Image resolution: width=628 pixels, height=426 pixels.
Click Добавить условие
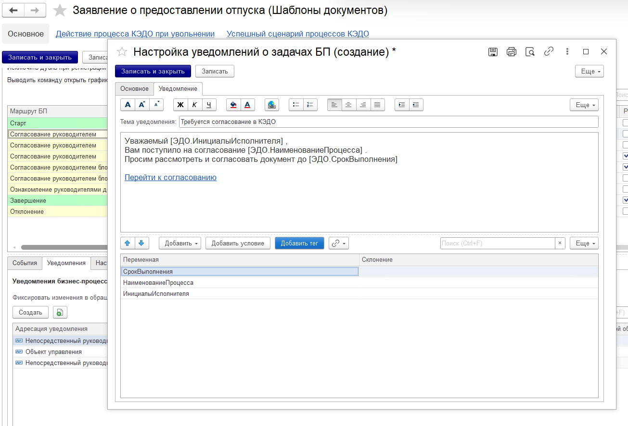(x=238, y=243)
